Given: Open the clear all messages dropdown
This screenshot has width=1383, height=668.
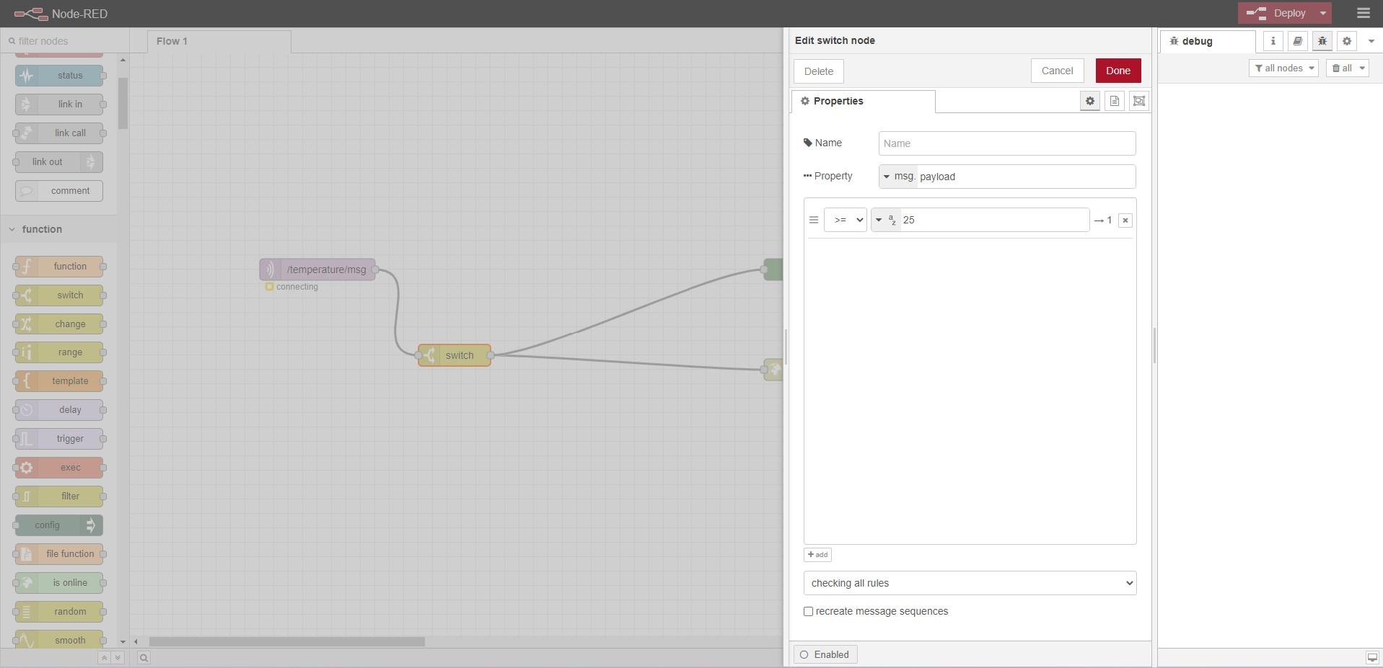Looking at the screenshot, I should [1347, 68].
